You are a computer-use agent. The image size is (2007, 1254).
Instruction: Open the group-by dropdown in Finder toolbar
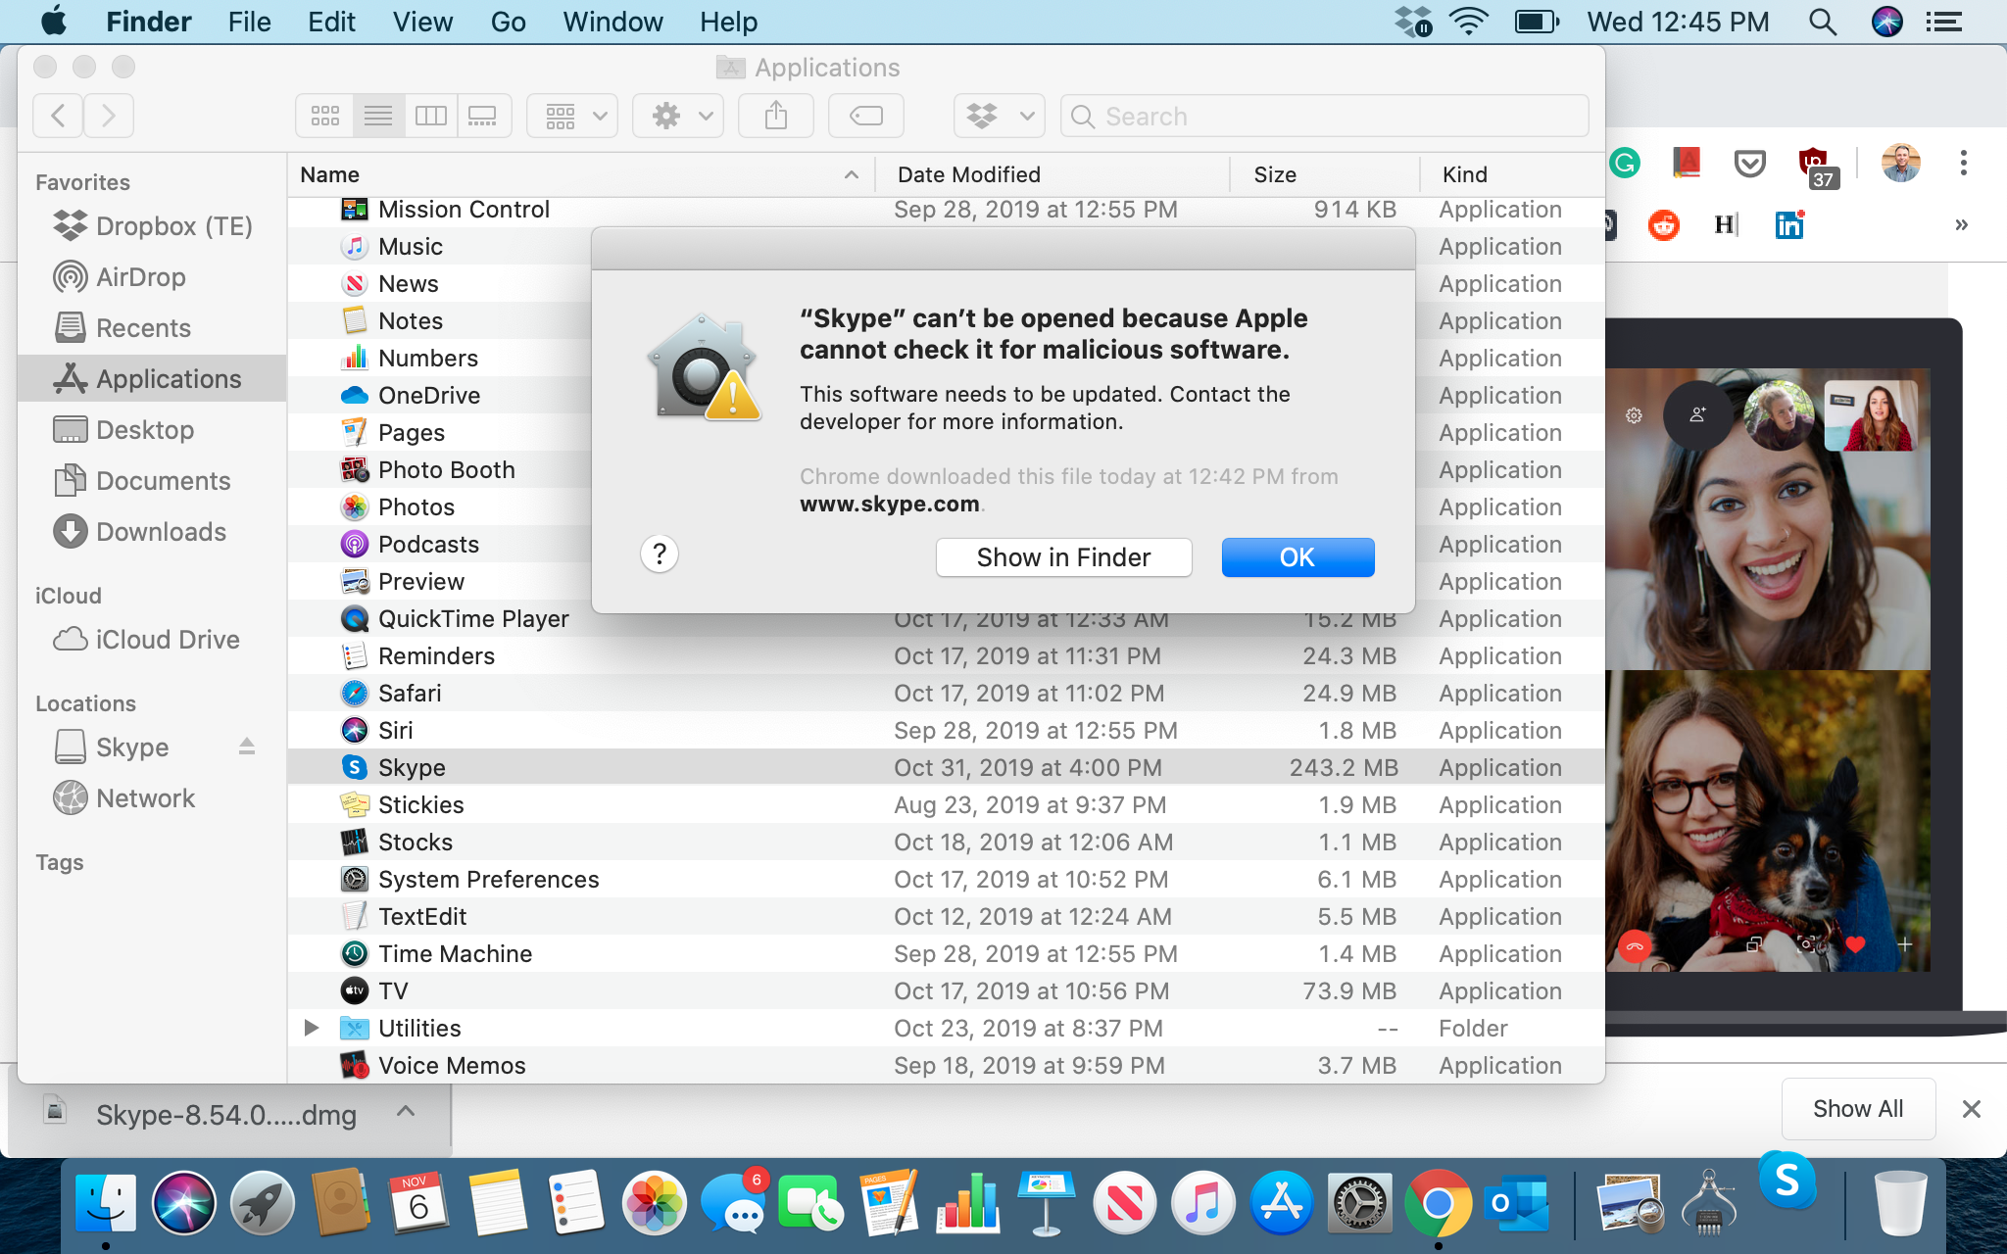572,116
